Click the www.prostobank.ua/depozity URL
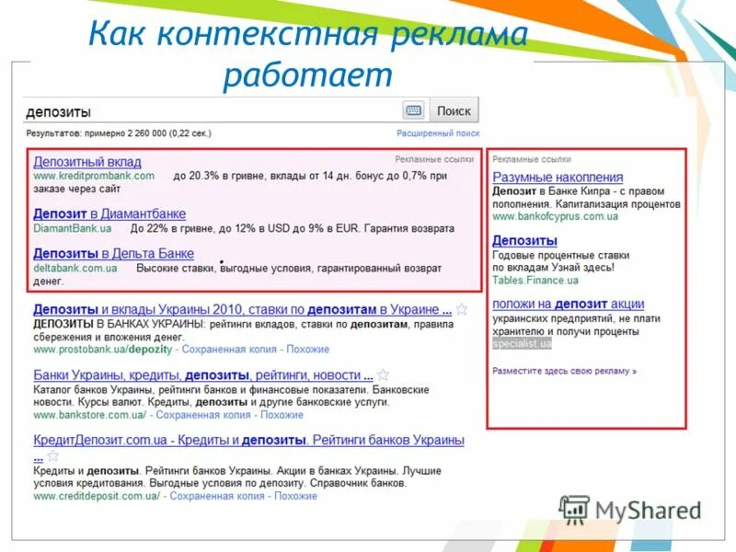Screen dimensions: 736x552 [103, 350]
